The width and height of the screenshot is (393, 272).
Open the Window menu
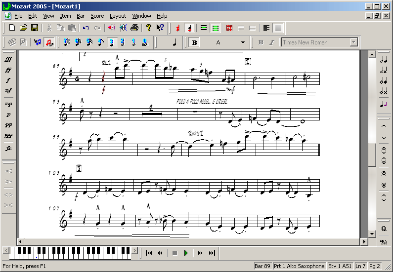coord(141,16)
